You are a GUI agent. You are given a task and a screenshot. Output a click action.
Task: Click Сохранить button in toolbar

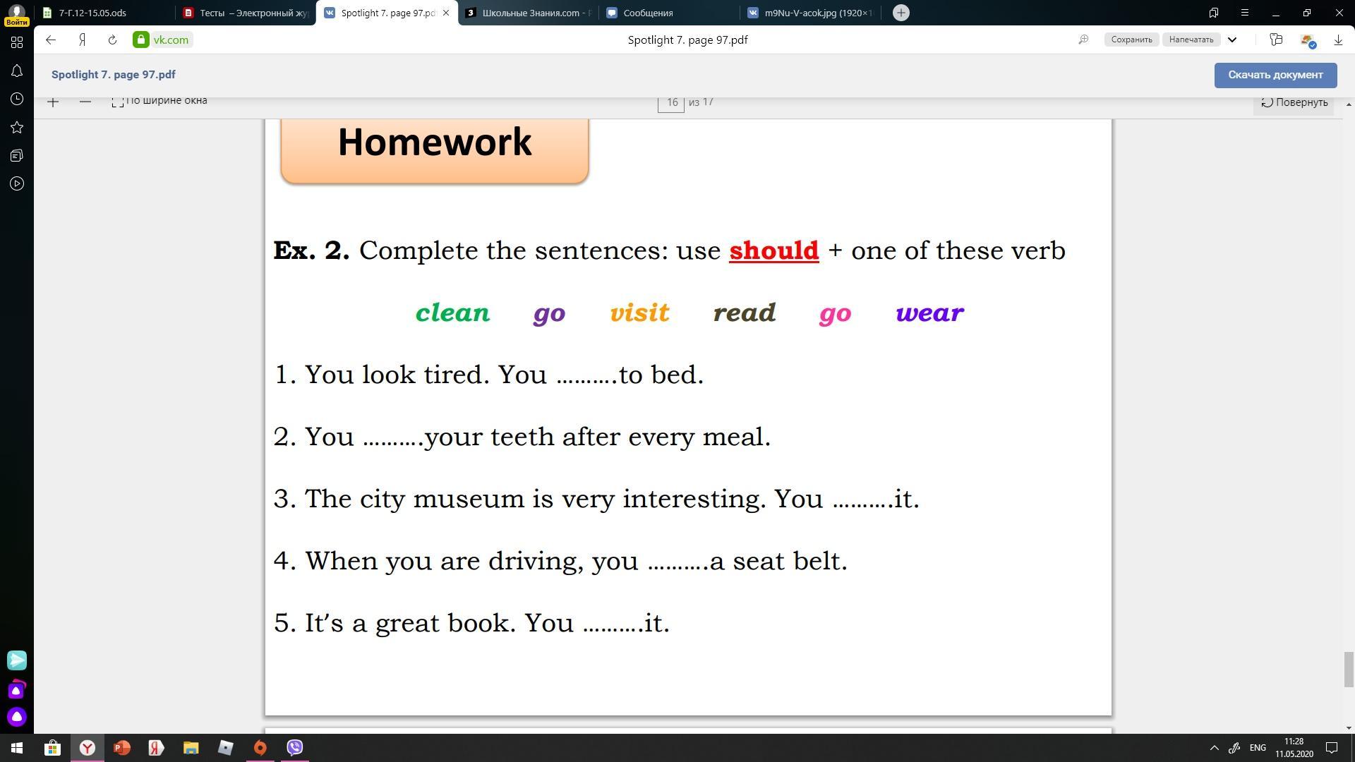coord(1131,40)
